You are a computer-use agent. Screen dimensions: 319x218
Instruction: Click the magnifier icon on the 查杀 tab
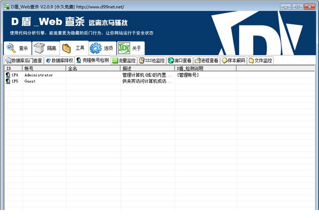11,48
